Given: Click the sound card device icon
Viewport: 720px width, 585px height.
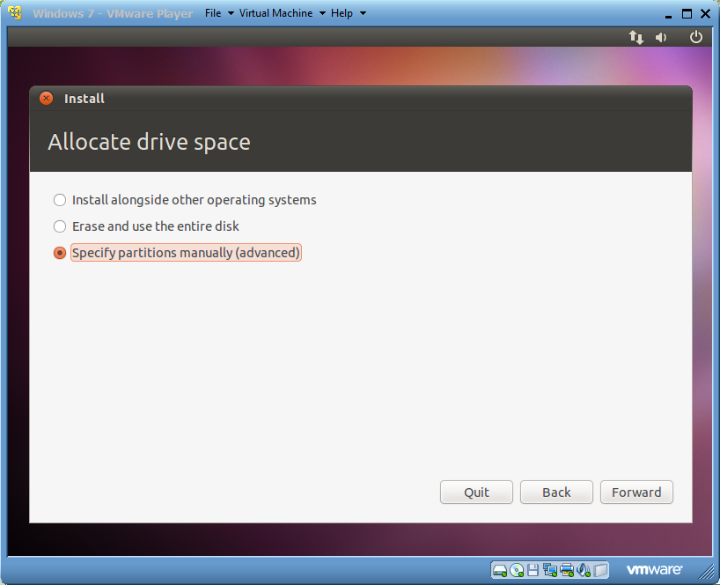Looking at the screenshot, I should (x=584, y=570).
